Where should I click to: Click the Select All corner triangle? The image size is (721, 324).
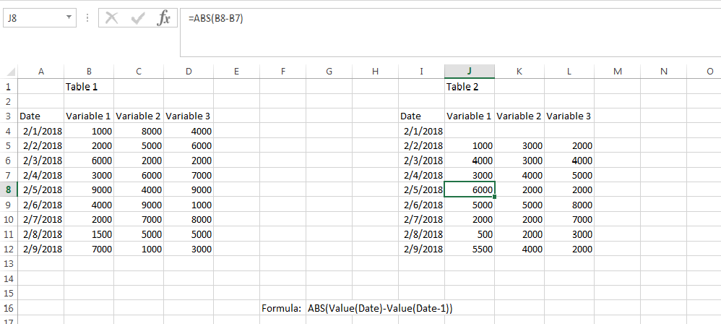(9, 72)
